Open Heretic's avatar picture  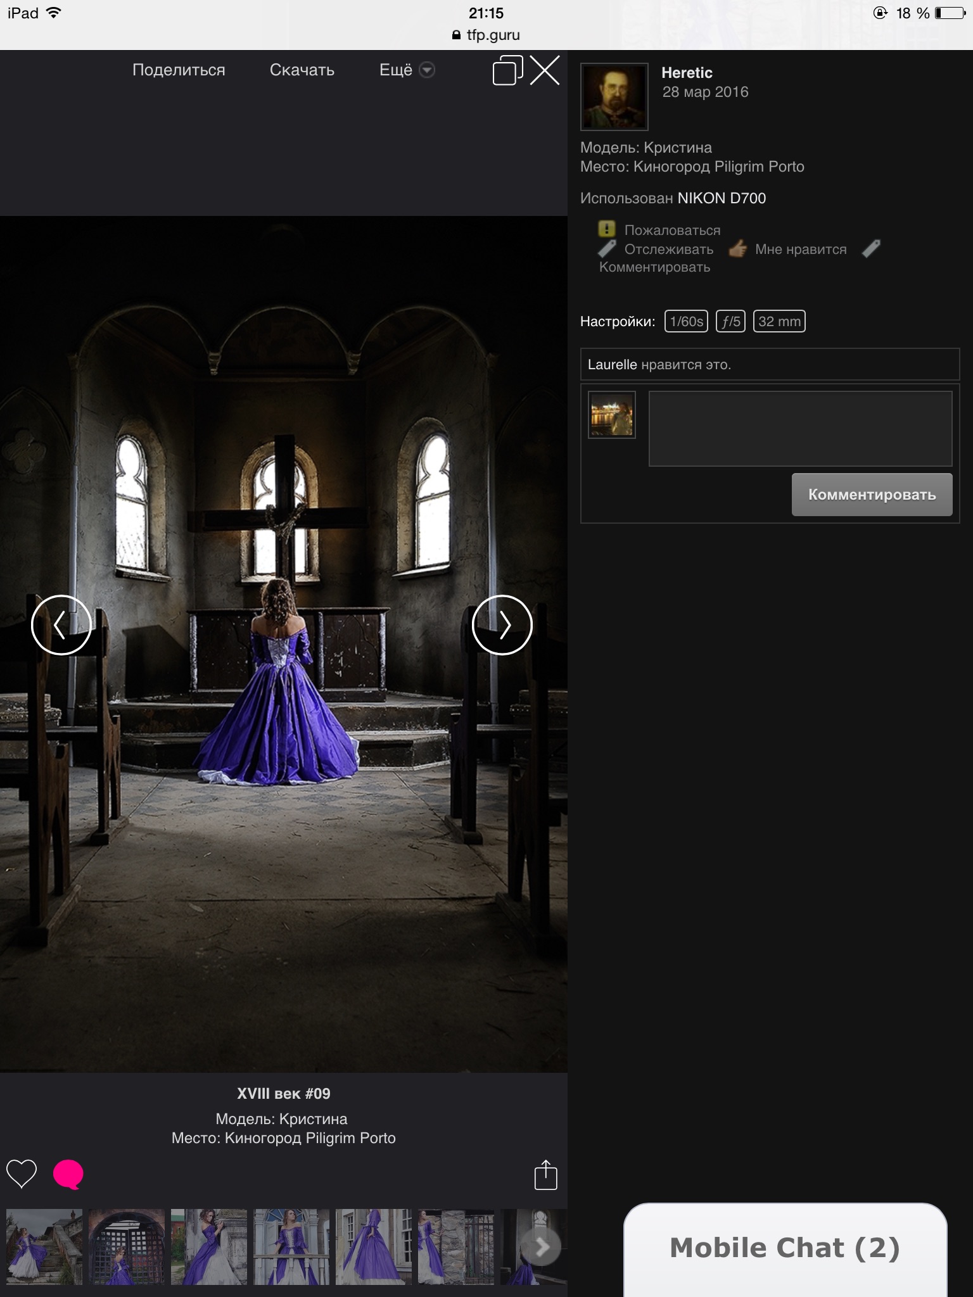pos(614,96)
